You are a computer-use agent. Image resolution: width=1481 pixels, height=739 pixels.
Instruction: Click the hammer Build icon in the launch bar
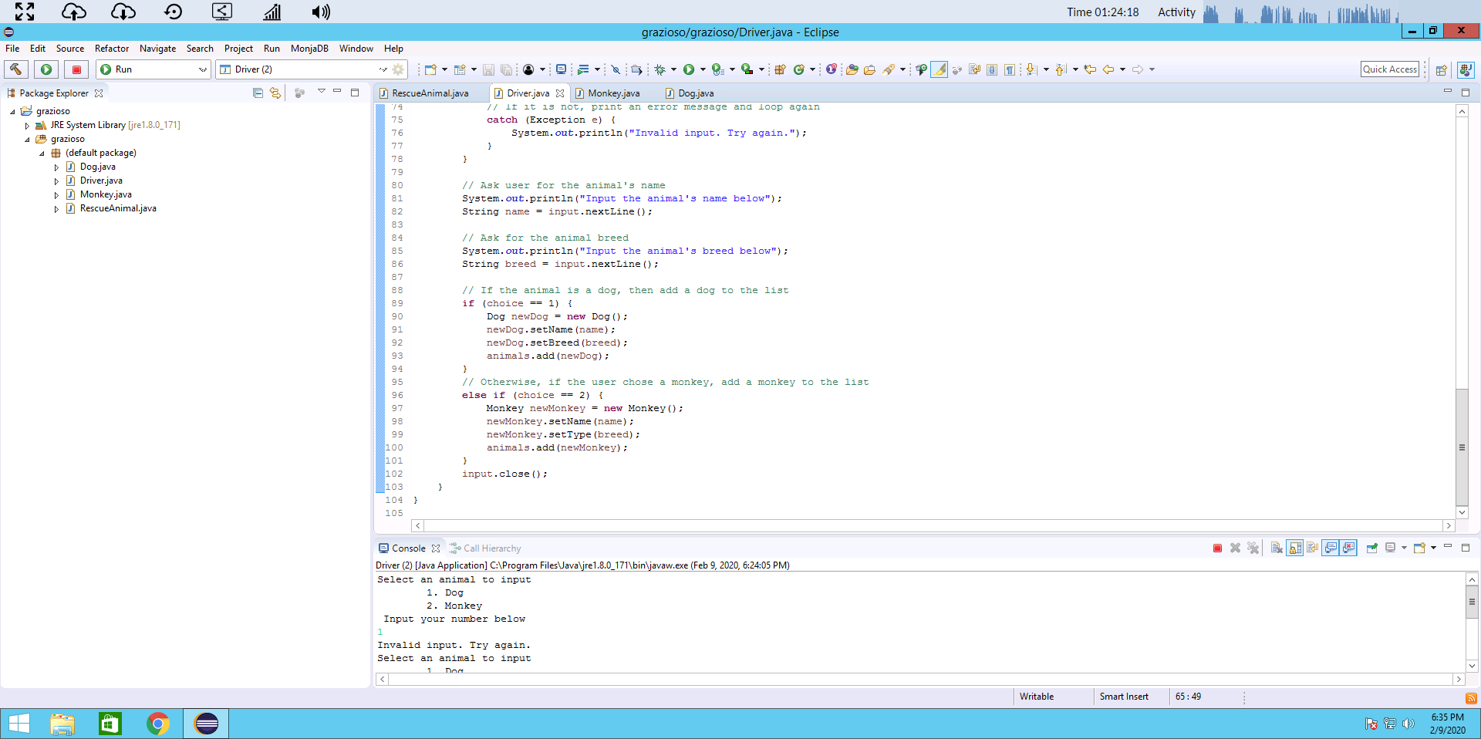(15, 69)
